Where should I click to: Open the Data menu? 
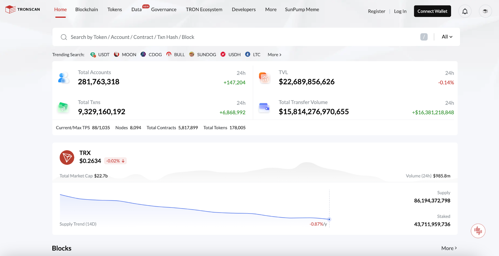(x=137, y=10)
